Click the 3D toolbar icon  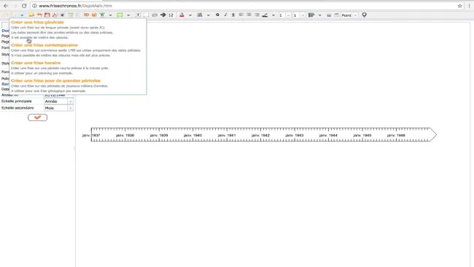click(x=86, y=15)
